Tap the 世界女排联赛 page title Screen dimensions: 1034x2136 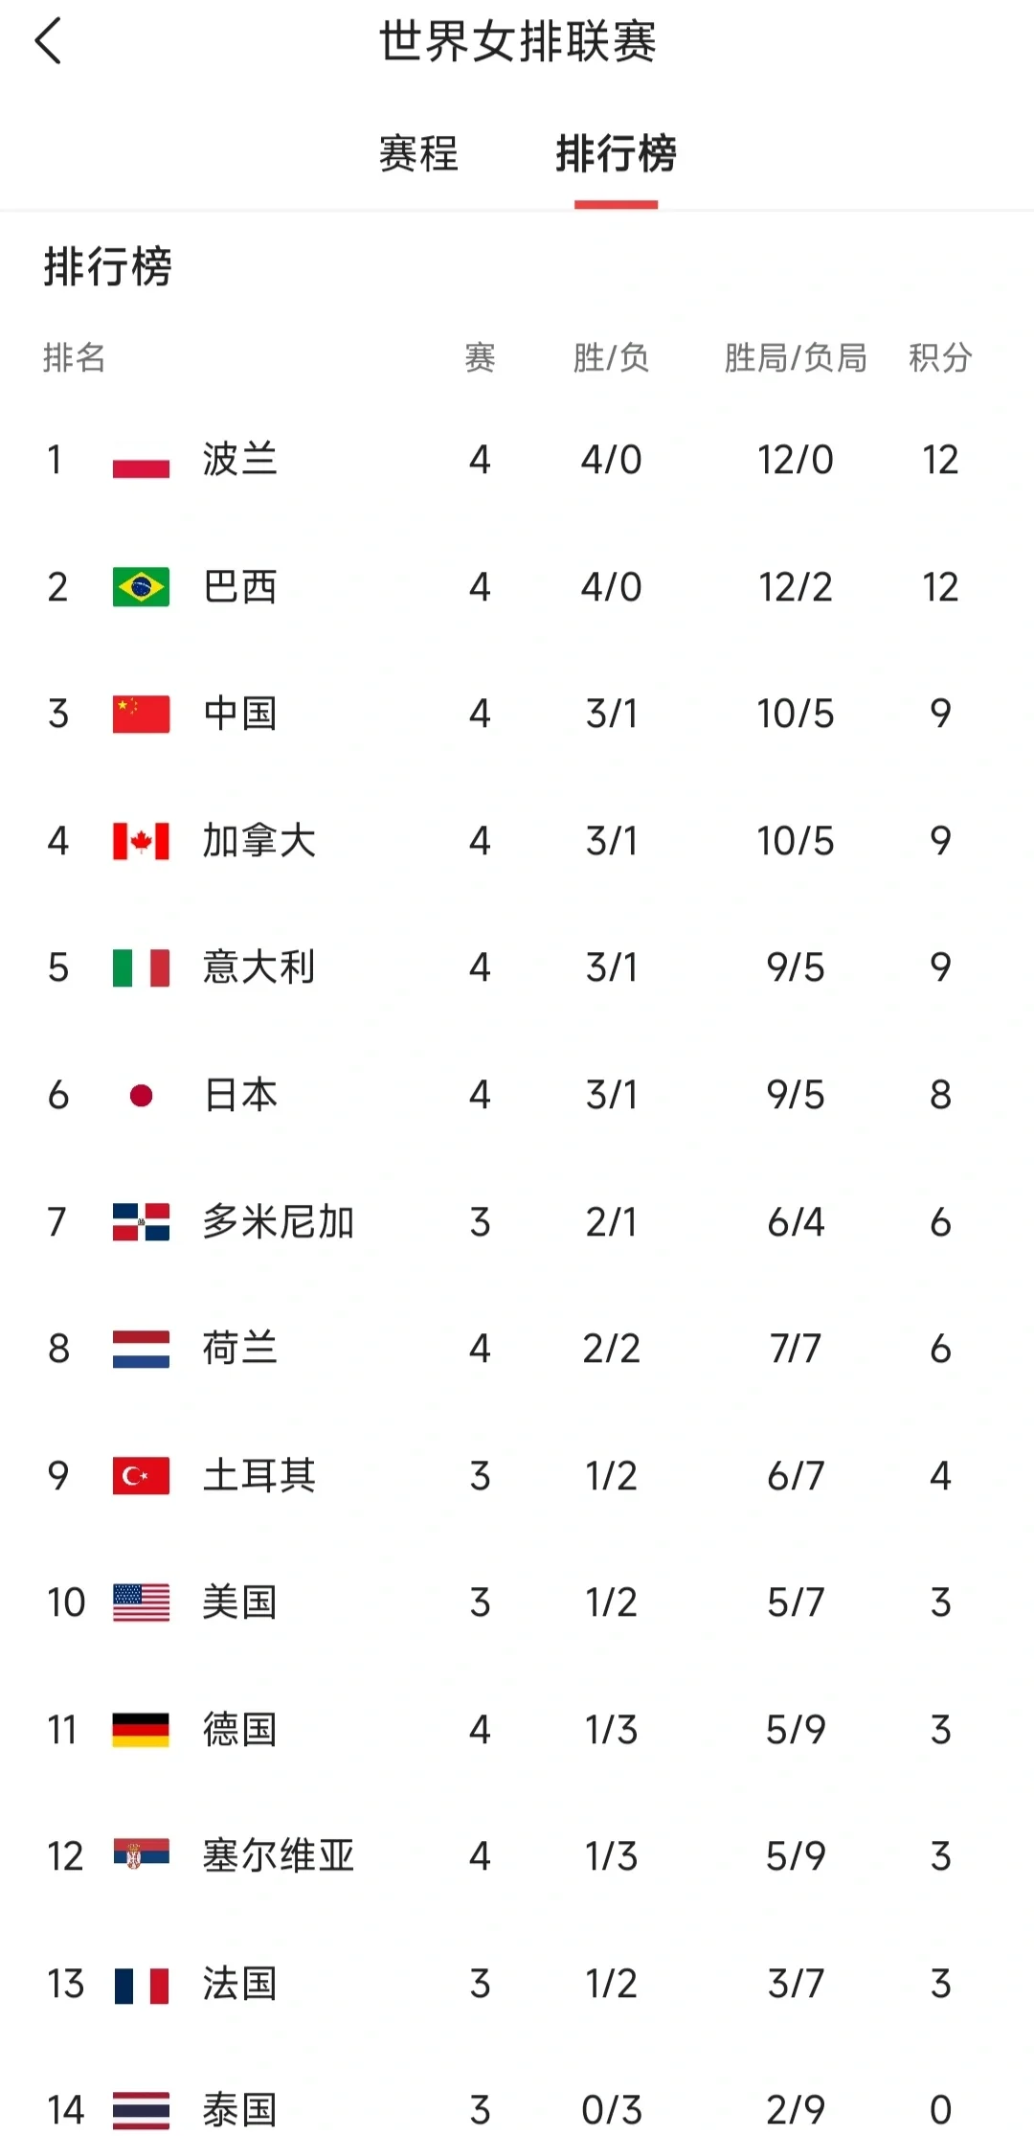pyautogui.click(x=517, y=42)
